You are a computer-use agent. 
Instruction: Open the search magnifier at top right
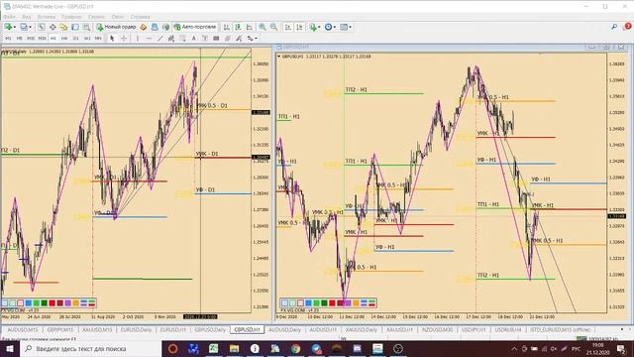(x=614, y=27)
